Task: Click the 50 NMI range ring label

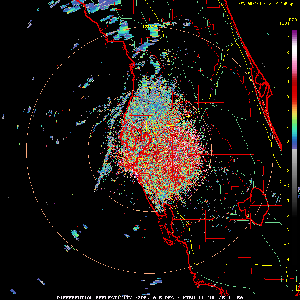Action: click(150, 88)
